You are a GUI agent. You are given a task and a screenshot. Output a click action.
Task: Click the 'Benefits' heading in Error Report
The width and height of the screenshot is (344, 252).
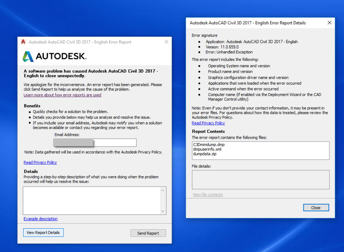32,106
